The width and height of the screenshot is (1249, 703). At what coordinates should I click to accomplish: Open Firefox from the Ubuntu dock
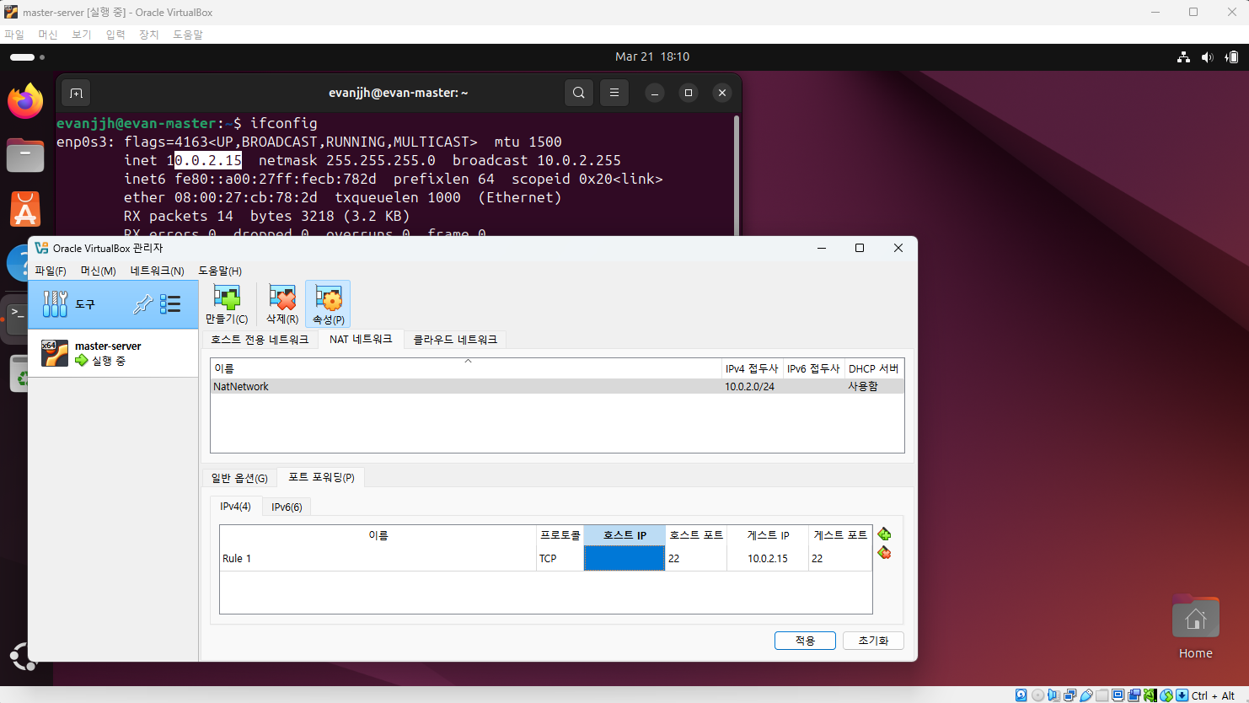click(x=25, y=101)
